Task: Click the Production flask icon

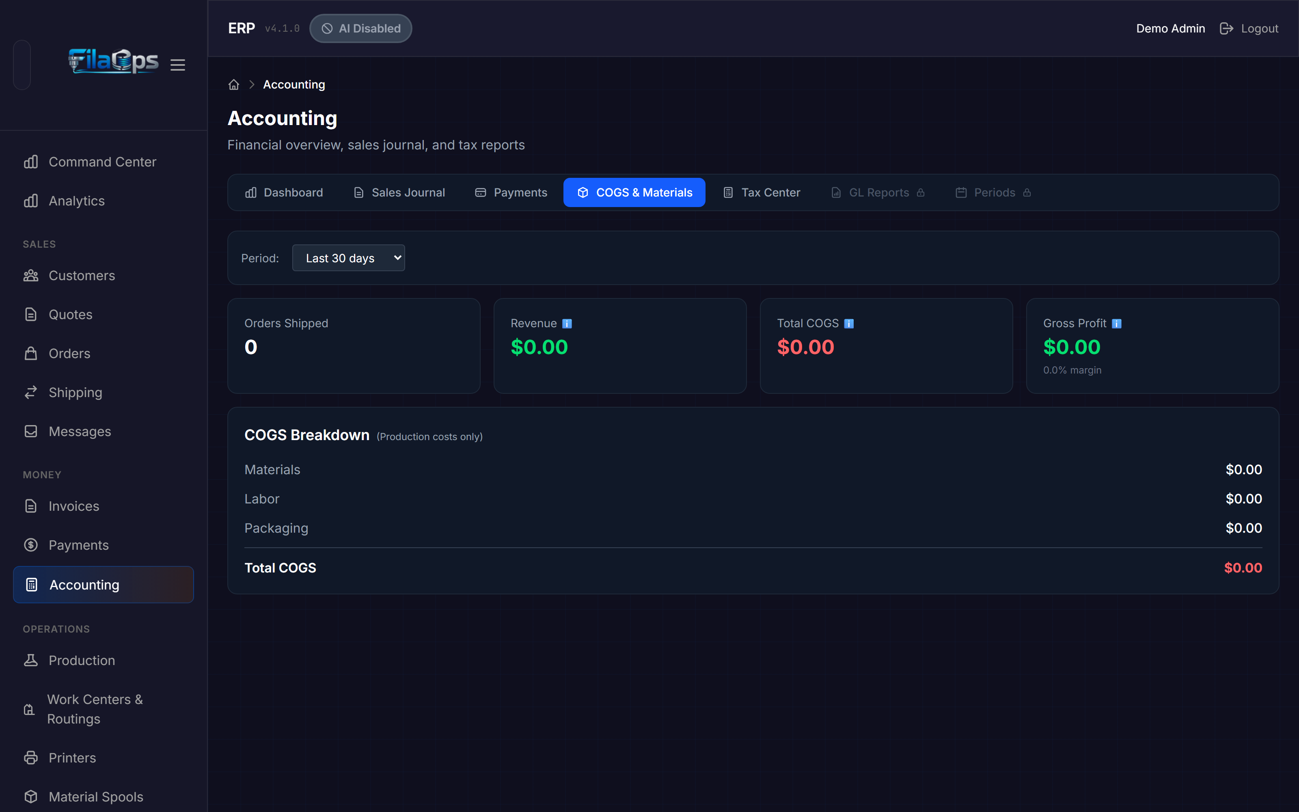Action: (31, 661)
